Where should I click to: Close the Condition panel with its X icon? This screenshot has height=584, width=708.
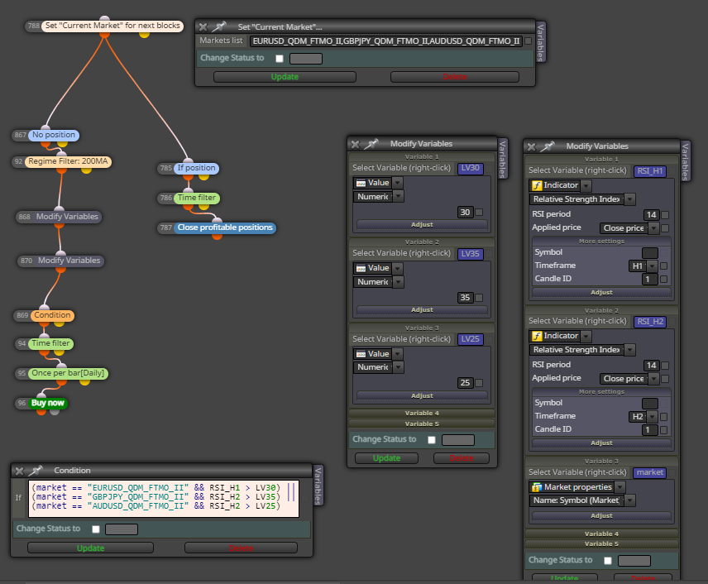pyautogui.click(x=19, y=471)
